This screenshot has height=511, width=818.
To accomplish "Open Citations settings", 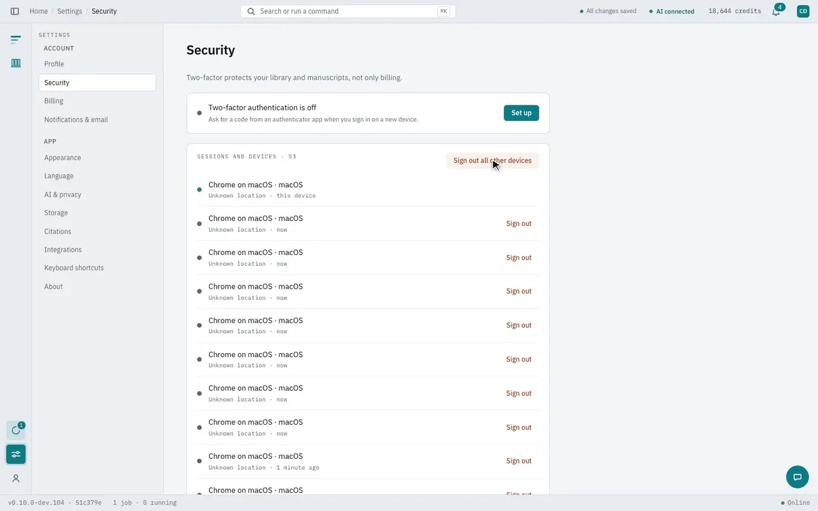I will coord(97,231).
